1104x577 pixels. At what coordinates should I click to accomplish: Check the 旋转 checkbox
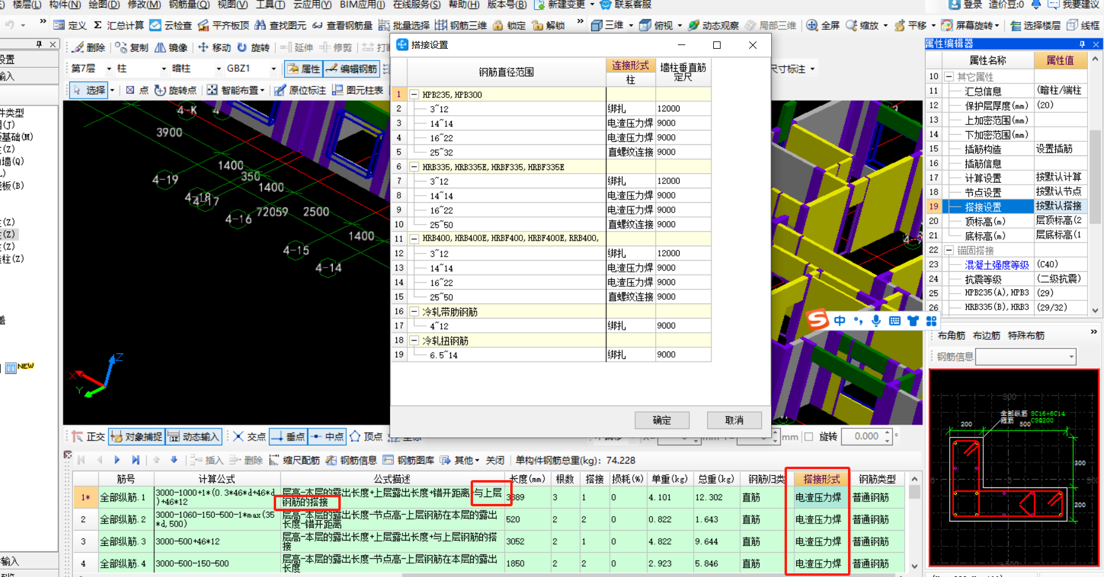808,436
